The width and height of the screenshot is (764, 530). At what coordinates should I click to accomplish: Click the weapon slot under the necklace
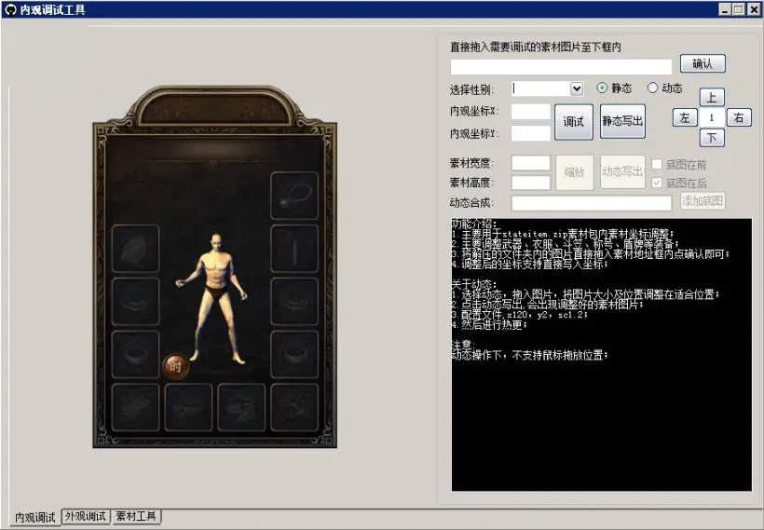[294, 249]
